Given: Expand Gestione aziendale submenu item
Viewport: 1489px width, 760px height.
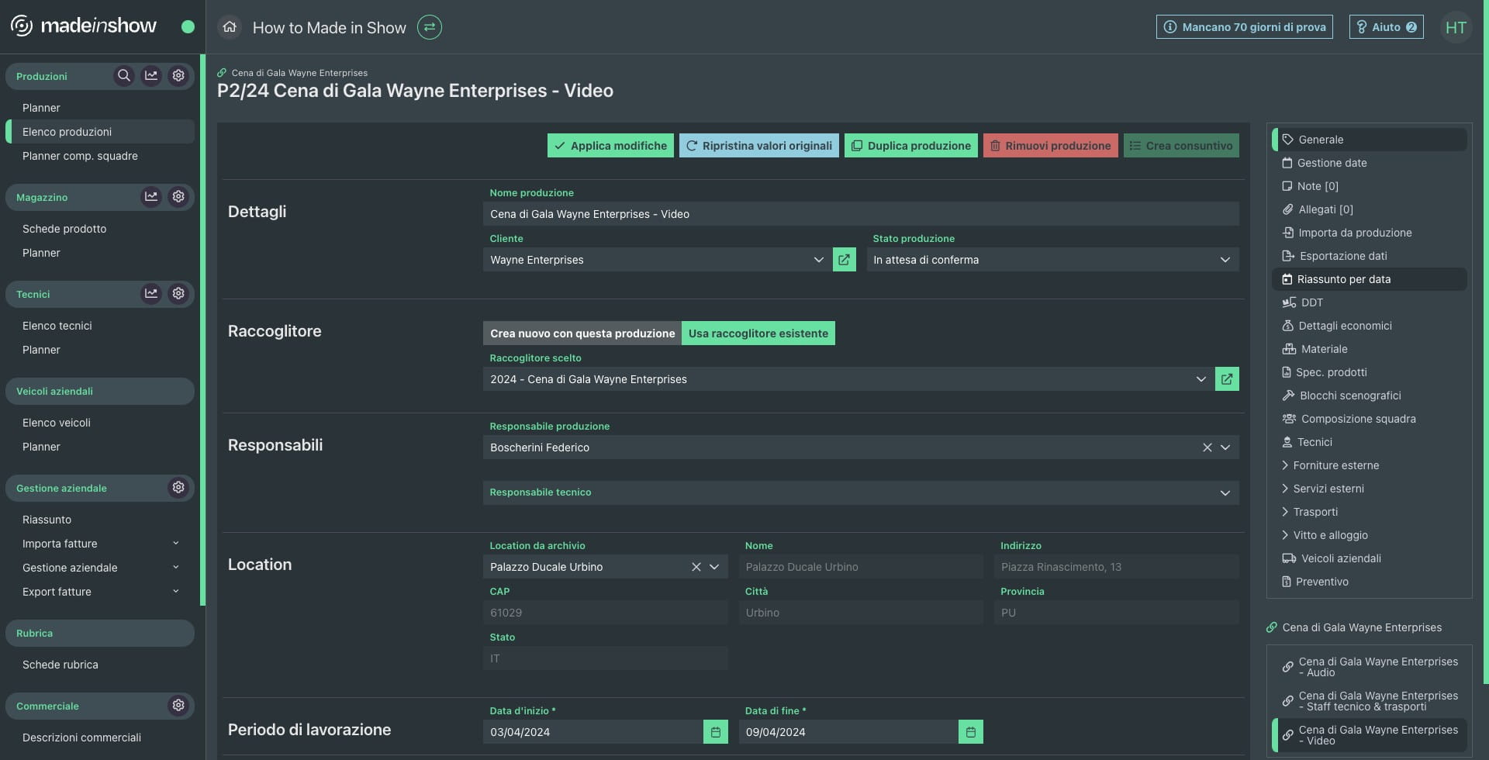Looking at the screenshot, I should click(x=101, y=568).
